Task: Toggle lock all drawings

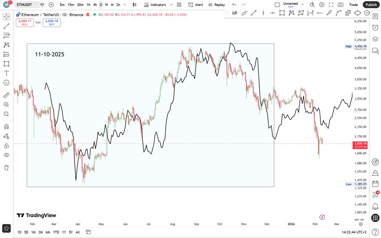Action: [x=6, y=146]
